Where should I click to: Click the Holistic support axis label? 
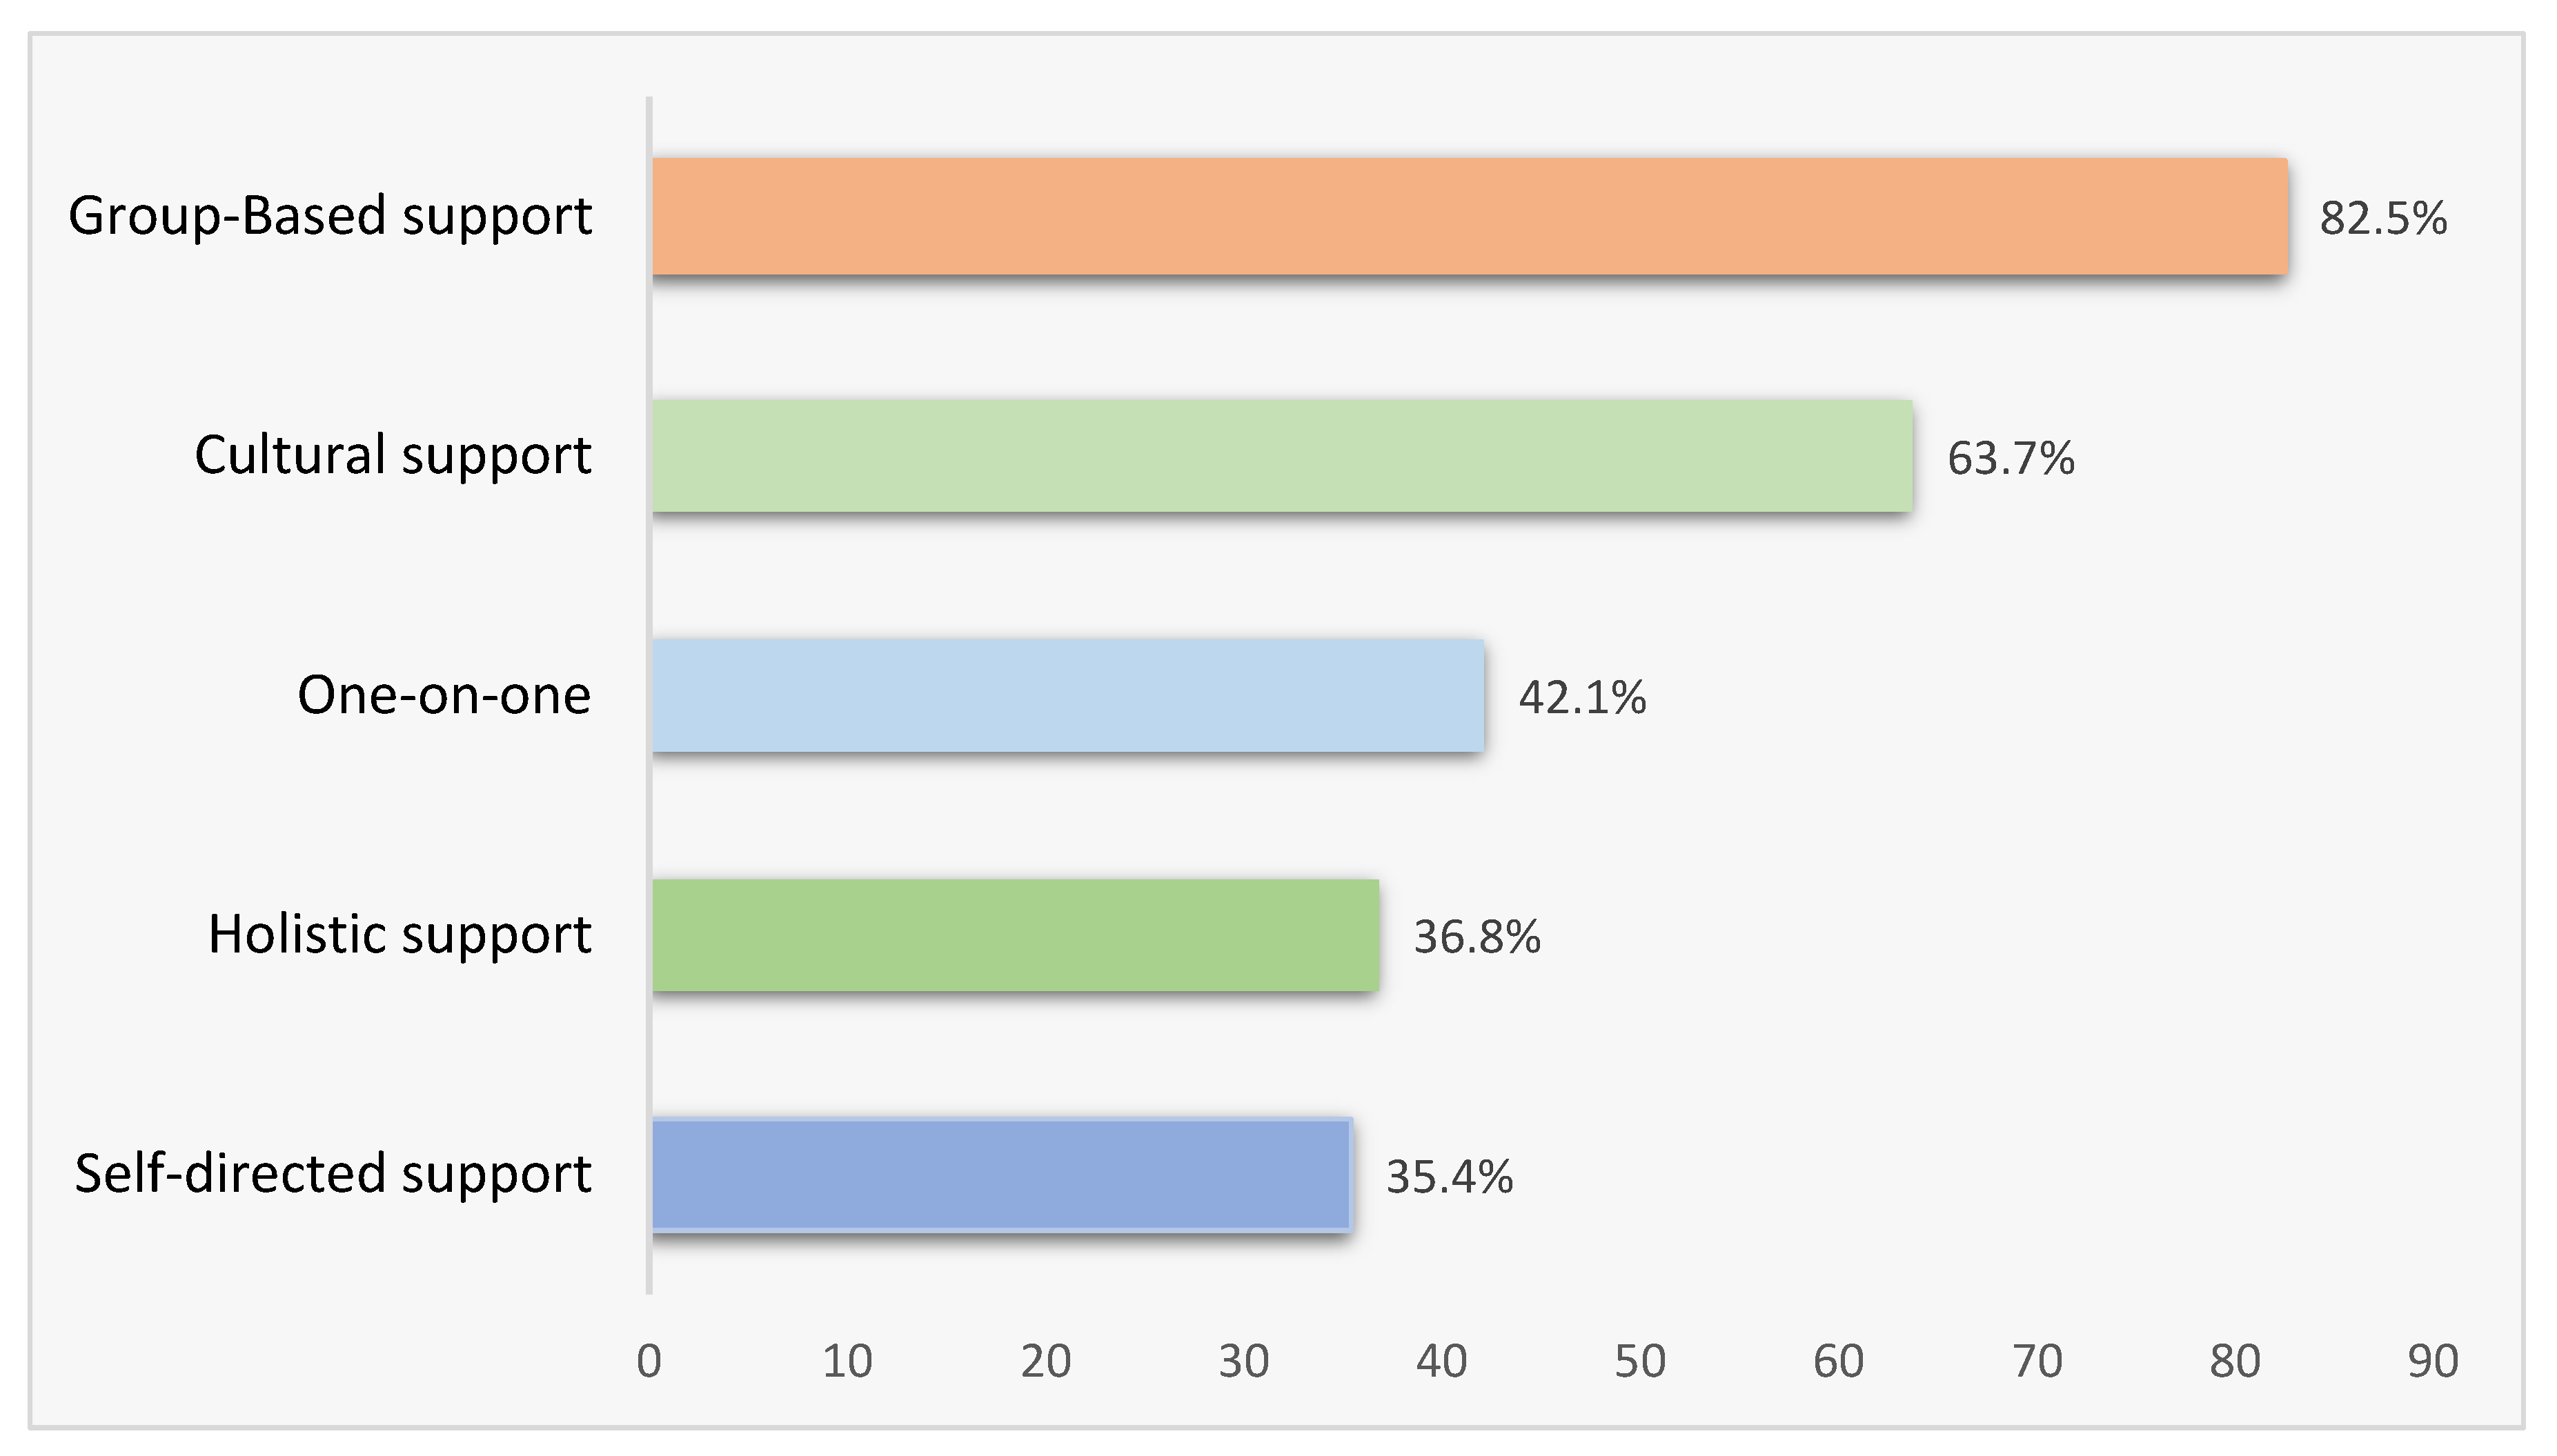(399, 935)
